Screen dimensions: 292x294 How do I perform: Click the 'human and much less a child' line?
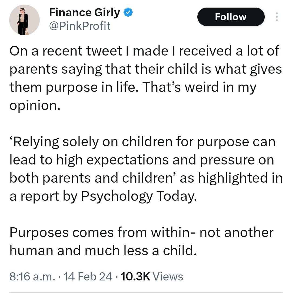(103, 251)
